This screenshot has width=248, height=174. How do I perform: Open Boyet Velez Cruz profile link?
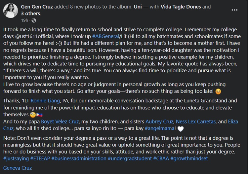coord(60,122)
